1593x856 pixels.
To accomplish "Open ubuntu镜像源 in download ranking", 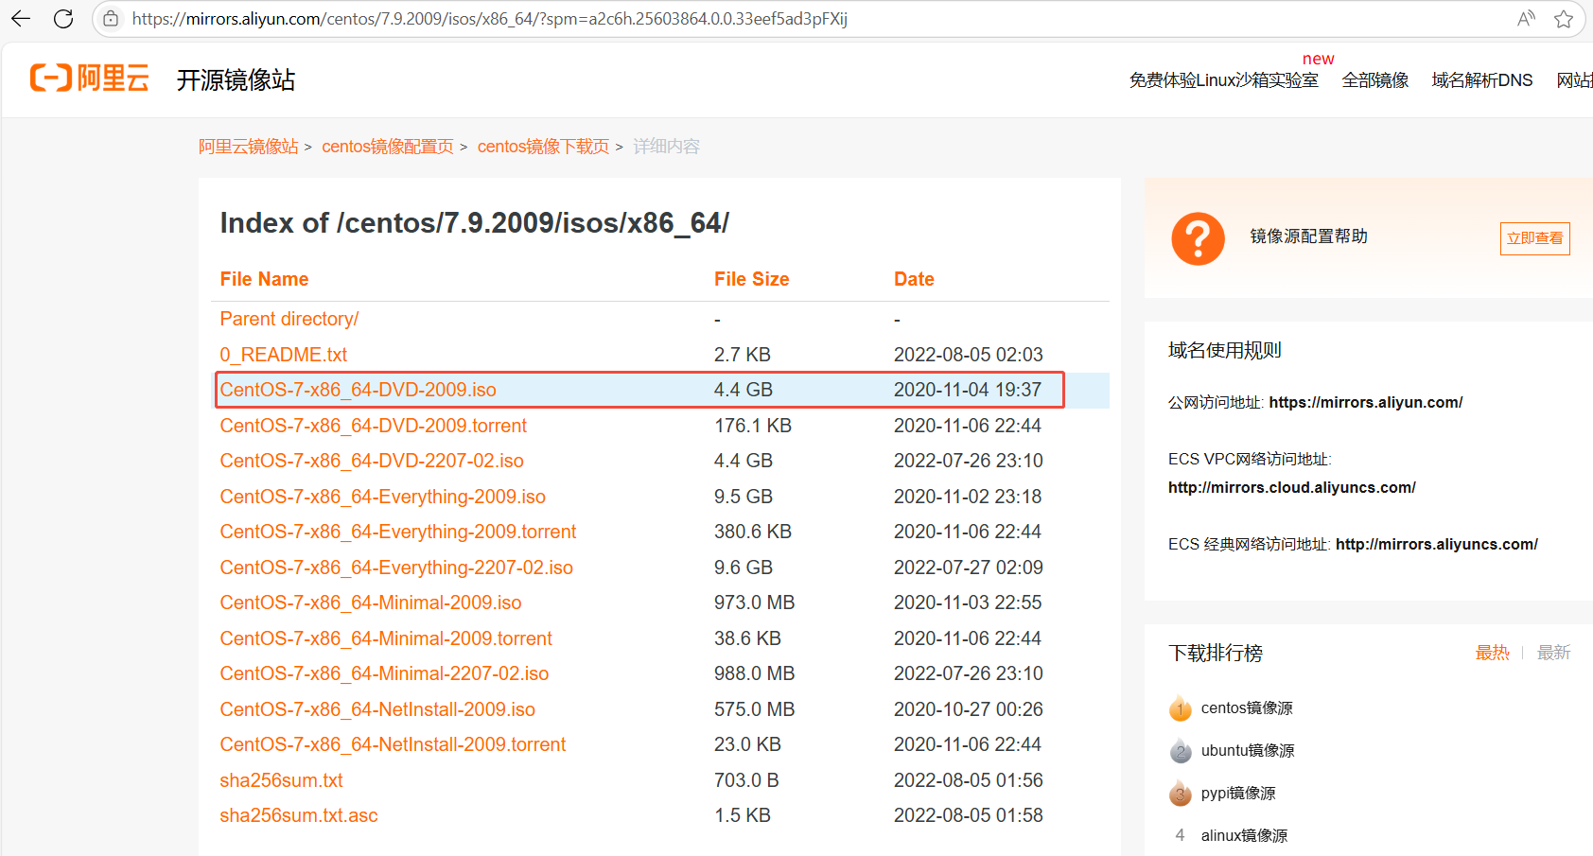I will point(1248,750).
